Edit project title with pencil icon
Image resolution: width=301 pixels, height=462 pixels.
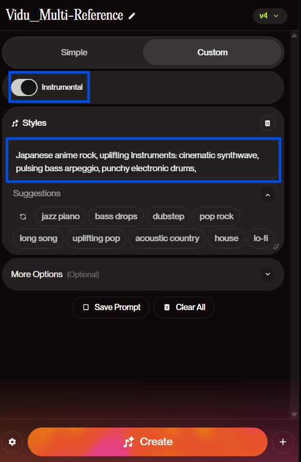point(132,16)
